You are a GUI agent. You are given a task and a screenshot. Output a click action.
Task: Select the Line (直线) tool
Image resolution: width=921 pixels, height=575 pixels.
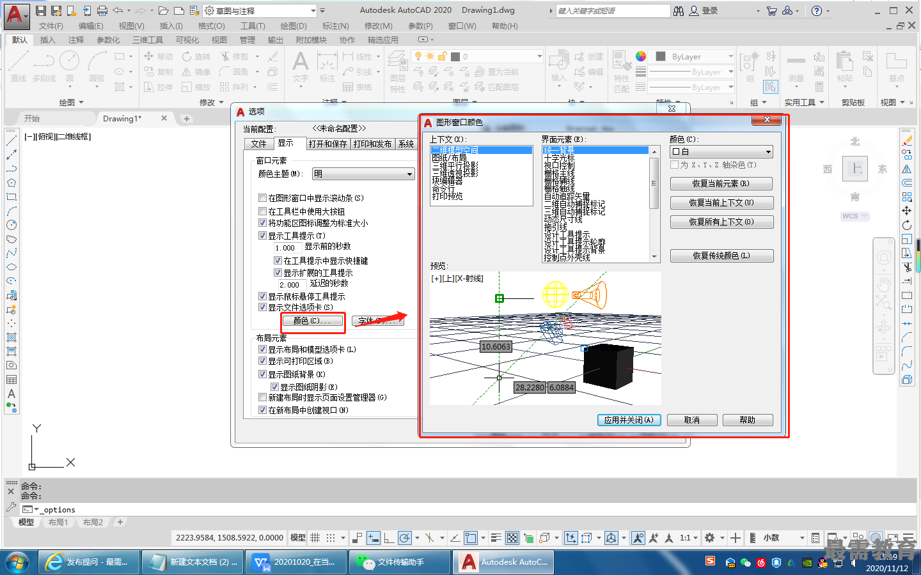click(x=19, y=66)
